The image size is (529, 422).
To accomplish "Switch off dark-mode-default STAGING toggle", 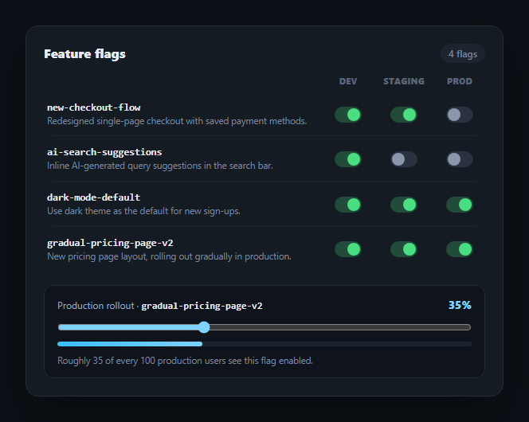I will [x=403, y=205].
